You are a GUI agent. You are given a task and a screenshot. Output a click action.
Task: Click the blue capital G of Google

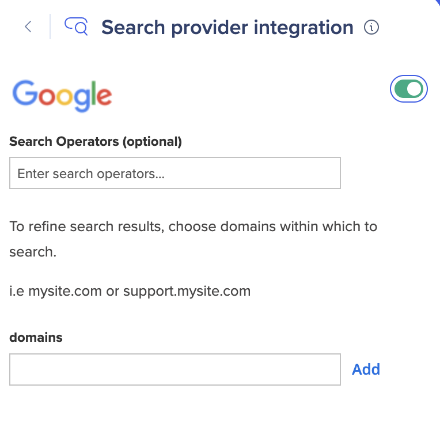point(25,93)
